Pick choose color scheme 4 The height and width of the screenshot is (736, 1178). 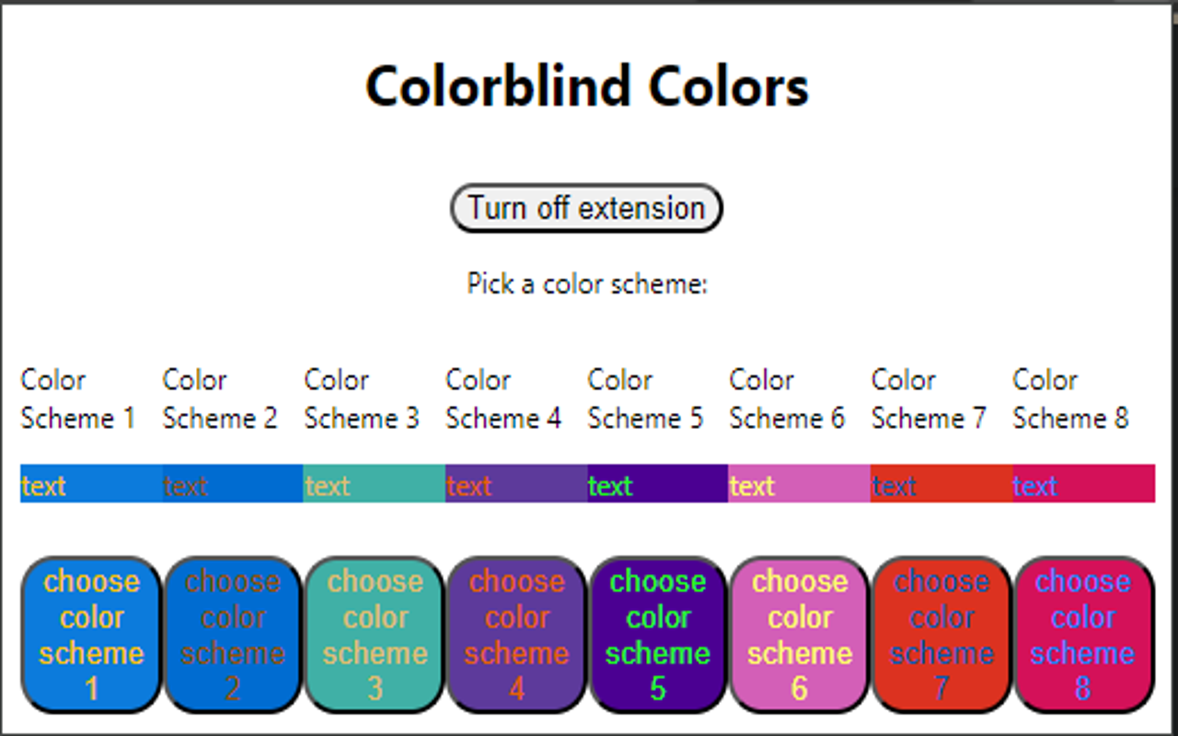pos(515,635)
